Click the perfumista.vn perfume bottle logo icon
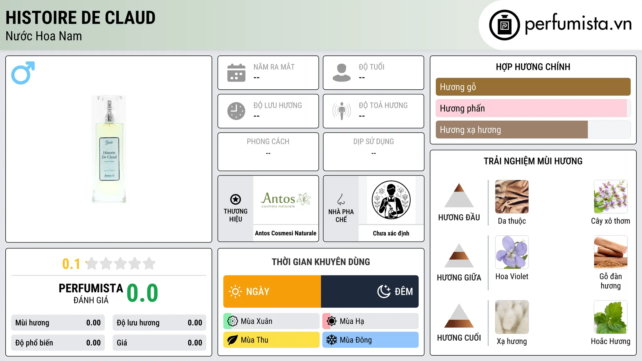The image size is (642, 361). point(504,25)
